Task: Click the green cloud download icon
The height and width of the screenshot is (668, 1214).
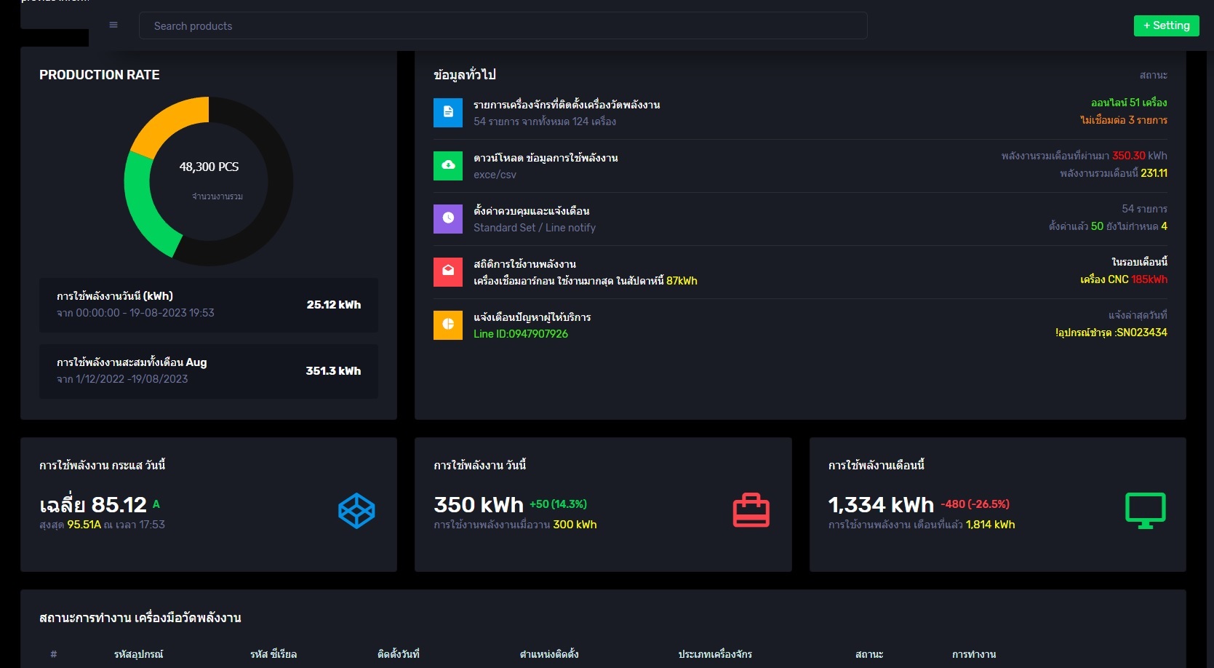Action: 448,166
